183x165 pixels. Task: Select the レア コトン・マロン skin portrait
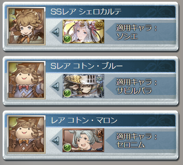click(x=26, y=135)
